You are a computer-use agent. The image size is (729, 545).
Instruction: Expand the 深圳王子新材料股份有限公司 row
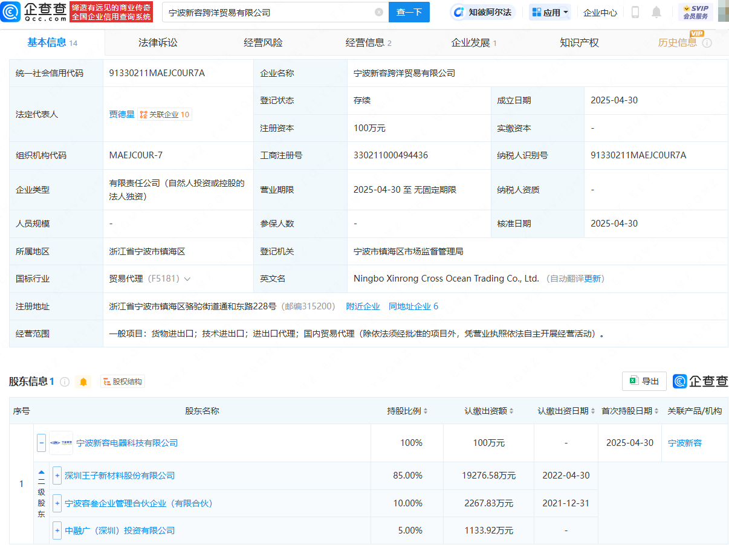click(57, 476)
